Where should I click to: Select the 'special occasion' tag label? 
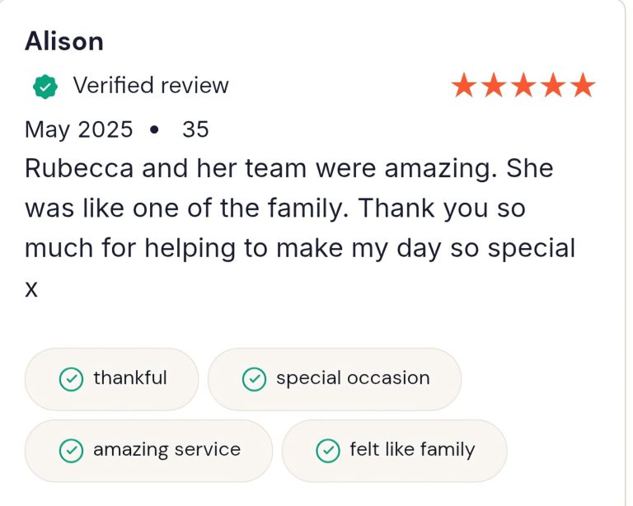click(353, 378)
